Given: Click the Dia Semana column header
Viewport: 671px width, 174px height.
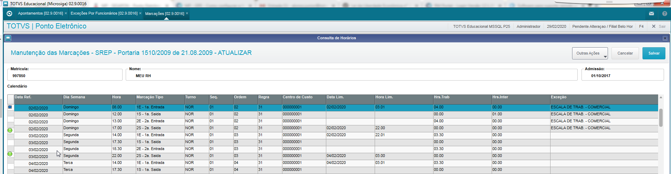Looking at the screenshot, I should click(87, 99).
